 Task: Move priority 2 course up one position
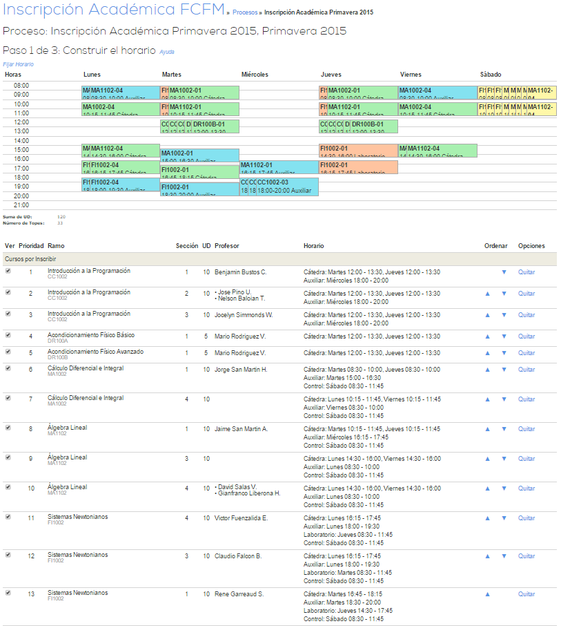487,294
